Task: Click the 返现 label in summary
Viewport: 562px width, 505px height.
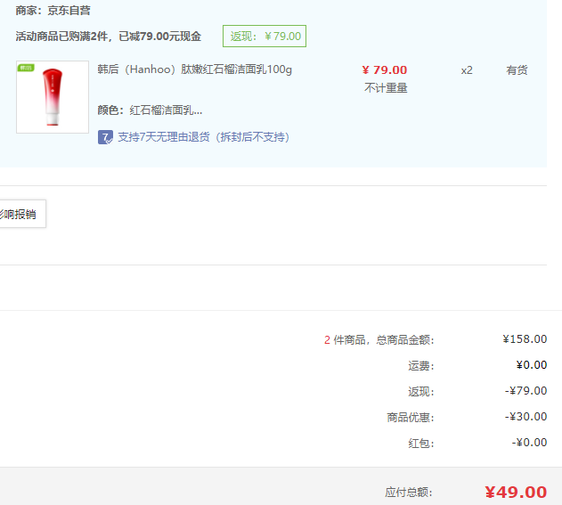Action: (x=421, y=391)
